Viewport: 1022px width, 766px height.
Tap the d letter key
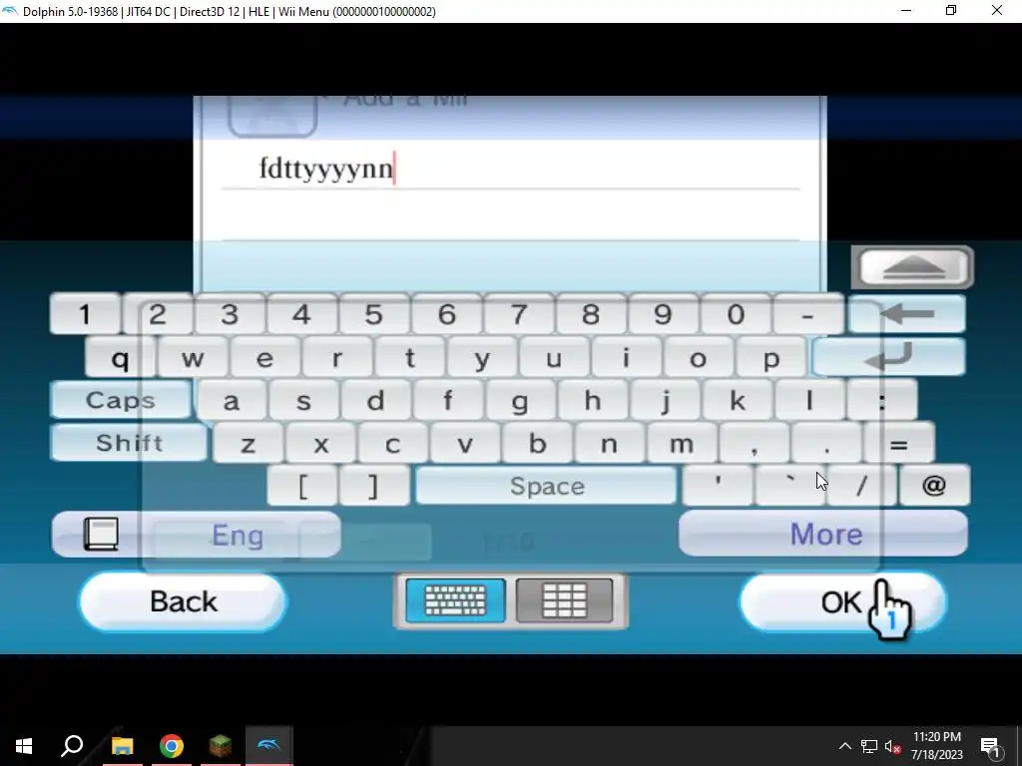[375, 401]
